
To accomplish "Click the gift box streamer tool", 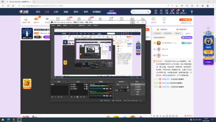I will [x=79, y=19].
